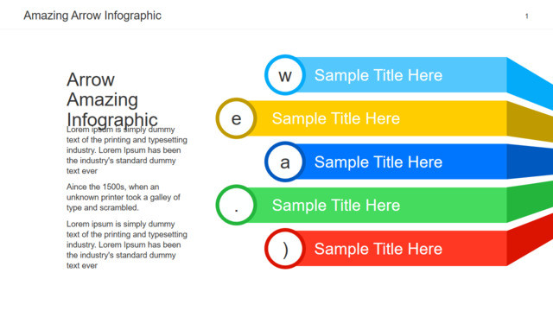
Task: Select the Arrow Amazing Infographic heading
Action: pyautogui.click(x=112, y=99)
